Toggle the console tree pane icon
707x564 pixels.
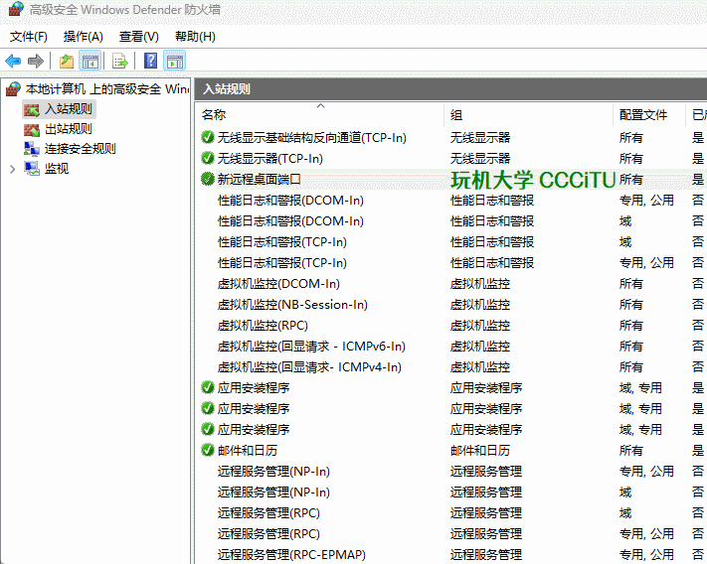pyautogui.click(x=89, y=61)
